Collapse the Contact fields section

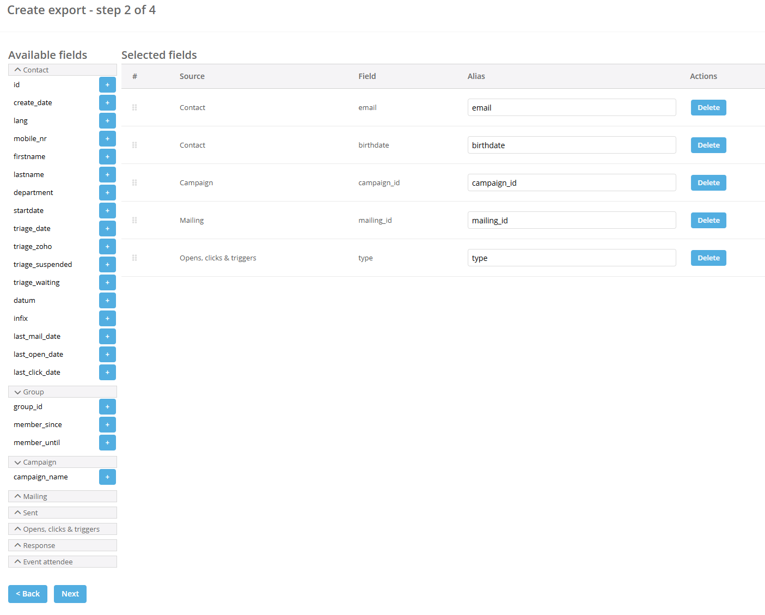click(62, 70)
